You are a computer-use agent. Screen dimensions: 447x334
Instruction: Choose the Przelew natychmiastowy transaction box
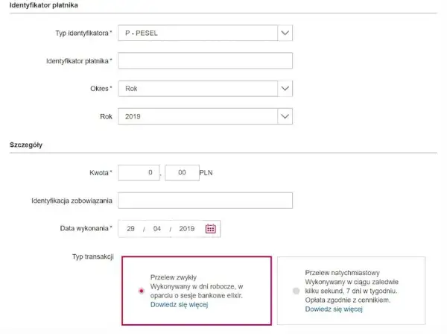point(351,291)
